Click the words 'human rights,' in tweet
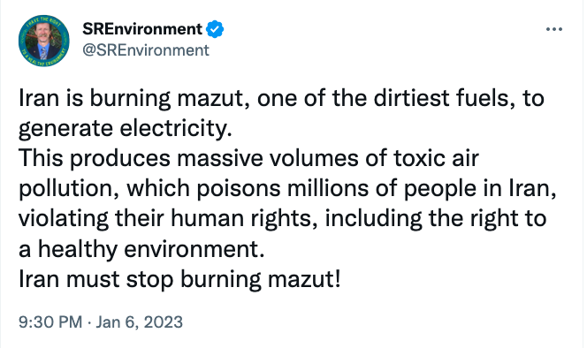587x348 pixels. pyautogui.click(x=240, y=219)
